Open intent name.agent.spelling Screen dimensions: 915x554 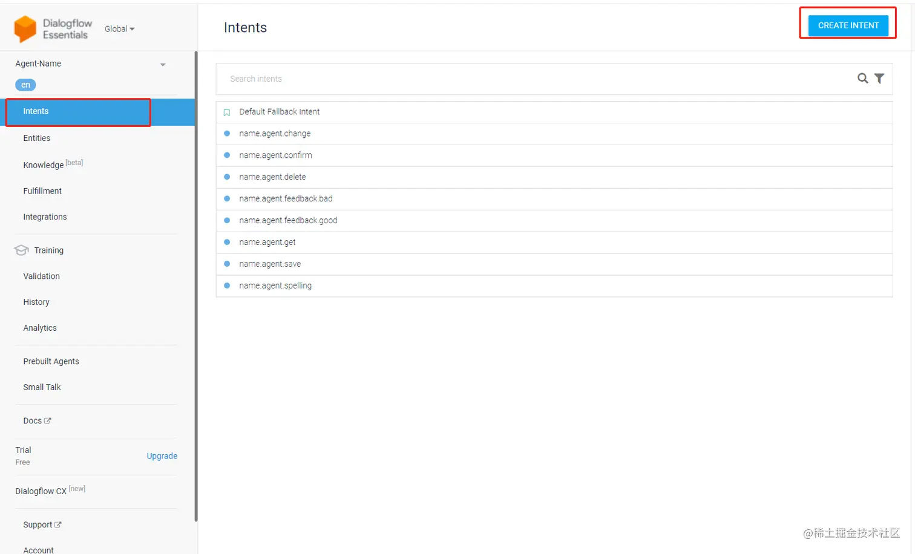[554, 286]
